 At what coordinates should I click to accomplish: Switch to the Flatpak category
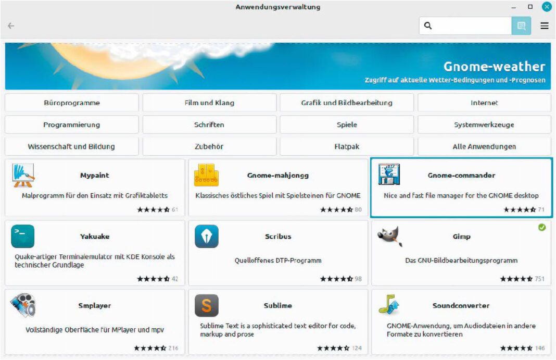click(347, 146)
